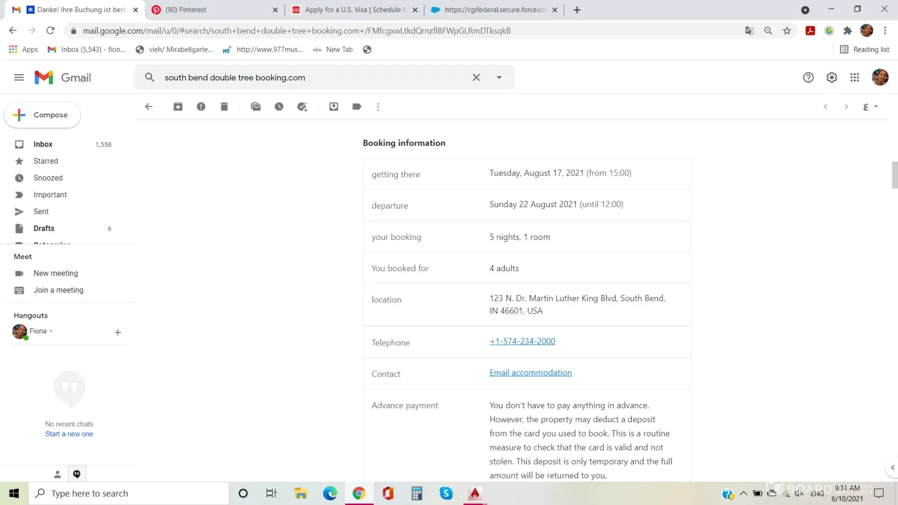Image resolution: width=898 pixels, height=505 pixels.
Task: Open Skype from the Windows taskbar
Action: pyautogui.click(x=446, y=493)
